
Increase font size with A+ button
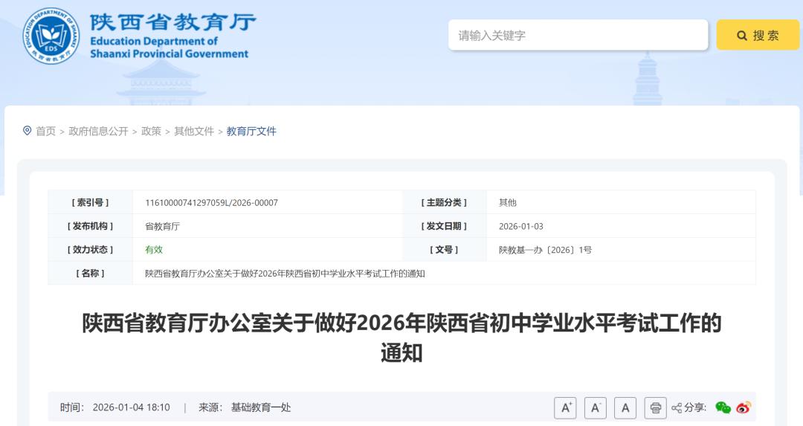565,407
